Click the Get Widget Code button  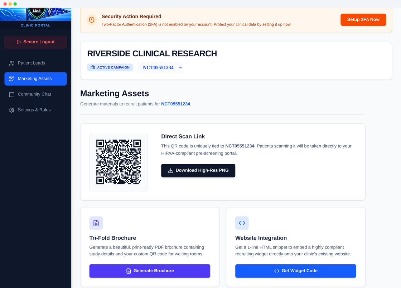coord(296,271)
